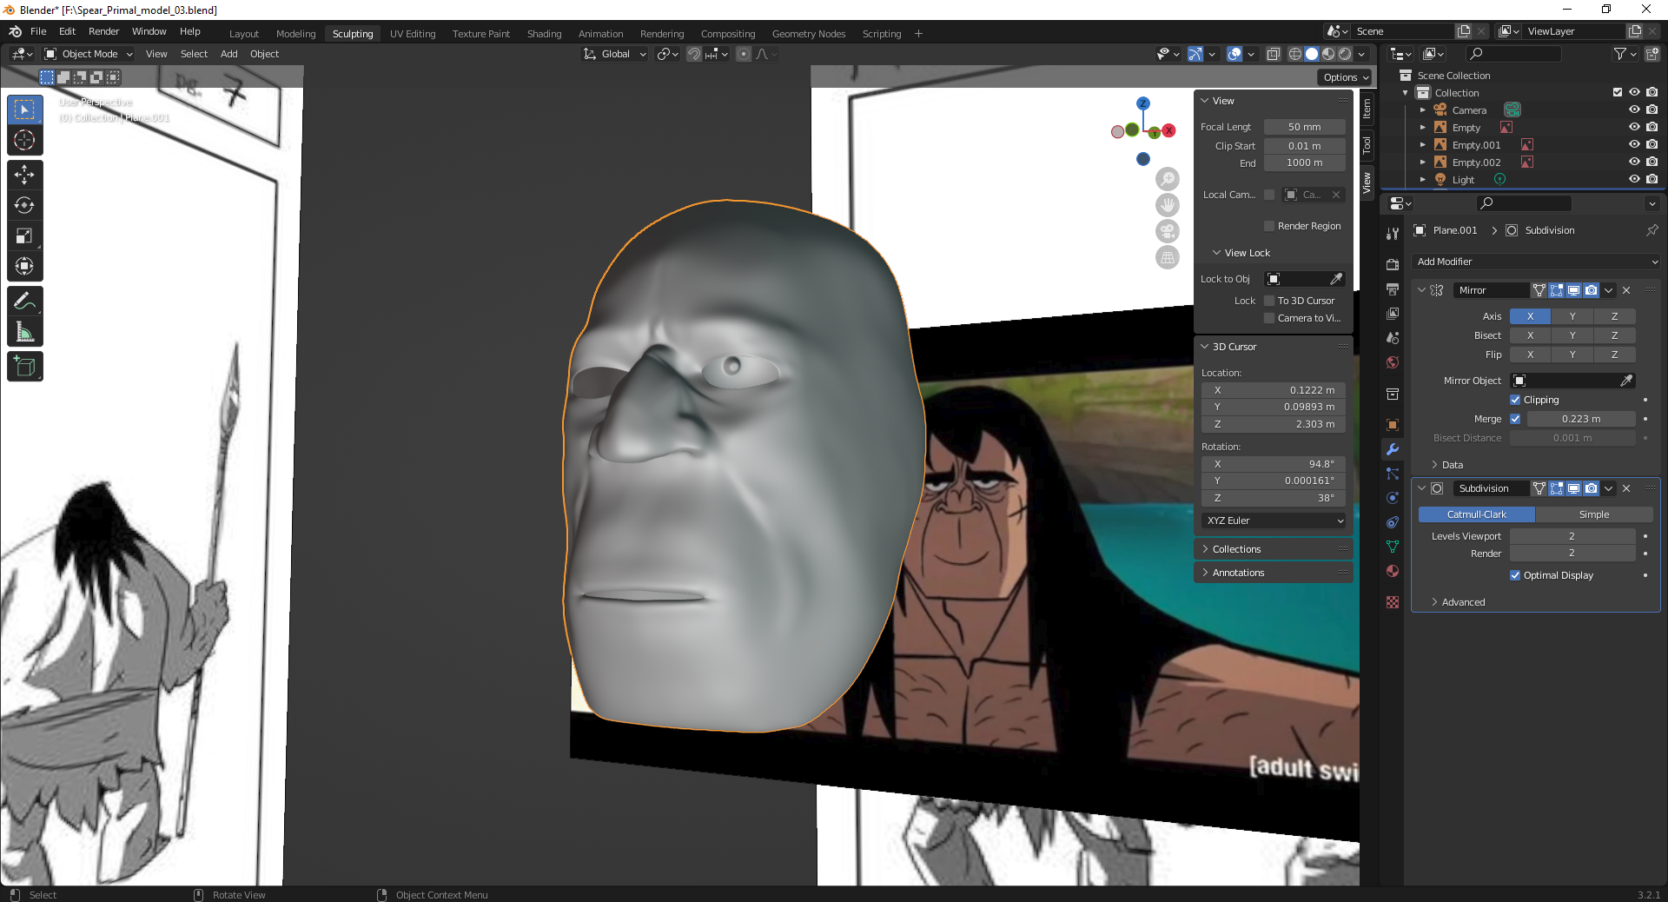Toggle X-ray display
This screenshot has width=1668, height=902.
click(x=1273, y=54)
